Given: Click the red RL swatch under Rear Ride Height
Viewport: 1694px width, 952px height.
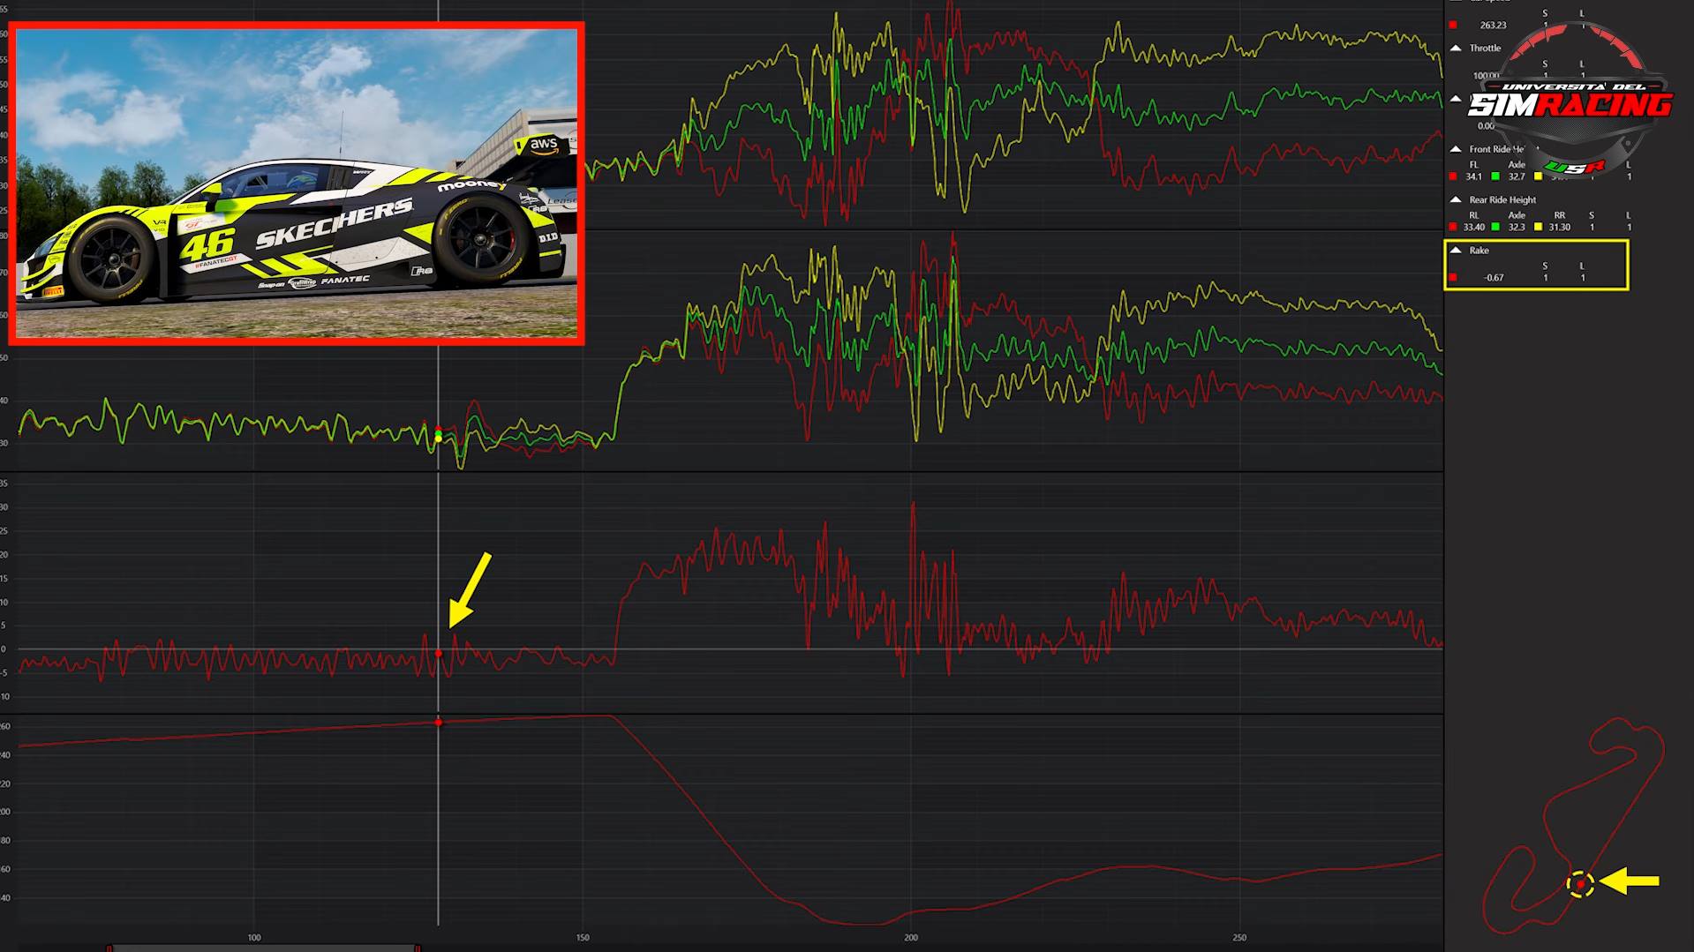Looking at the screenshot, I should point(1453,225).
